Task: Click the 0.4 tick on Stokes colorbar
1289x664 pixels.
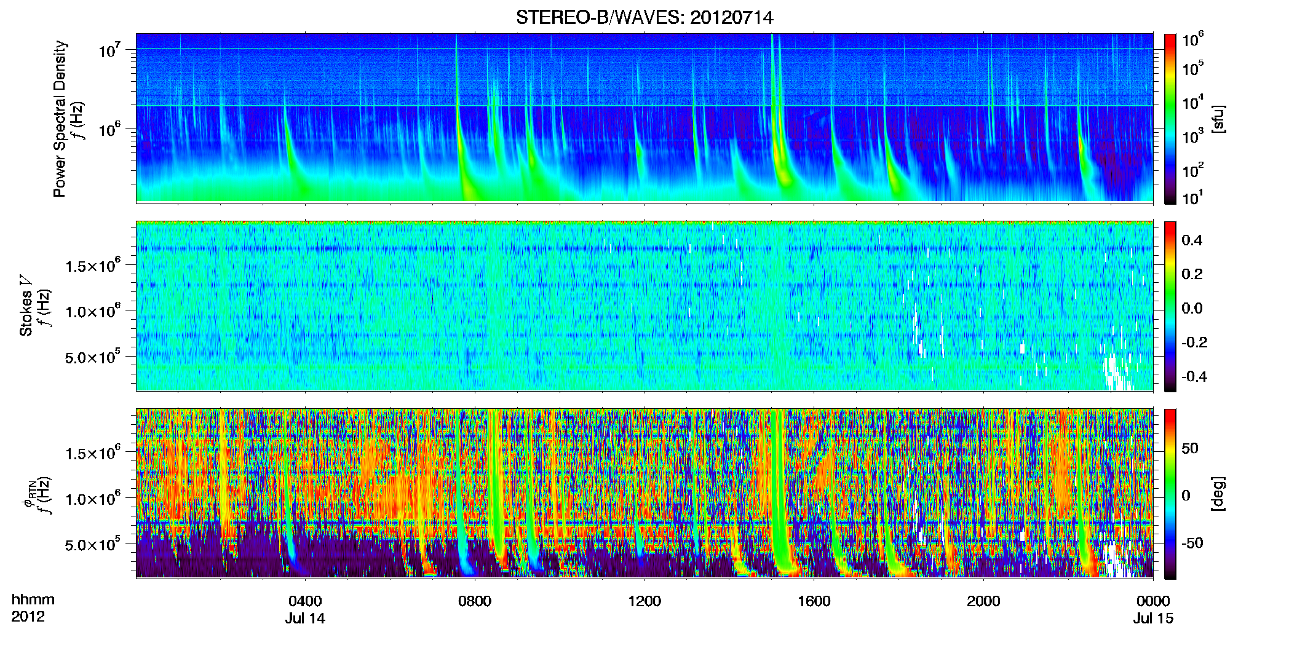Action: 1192,240
